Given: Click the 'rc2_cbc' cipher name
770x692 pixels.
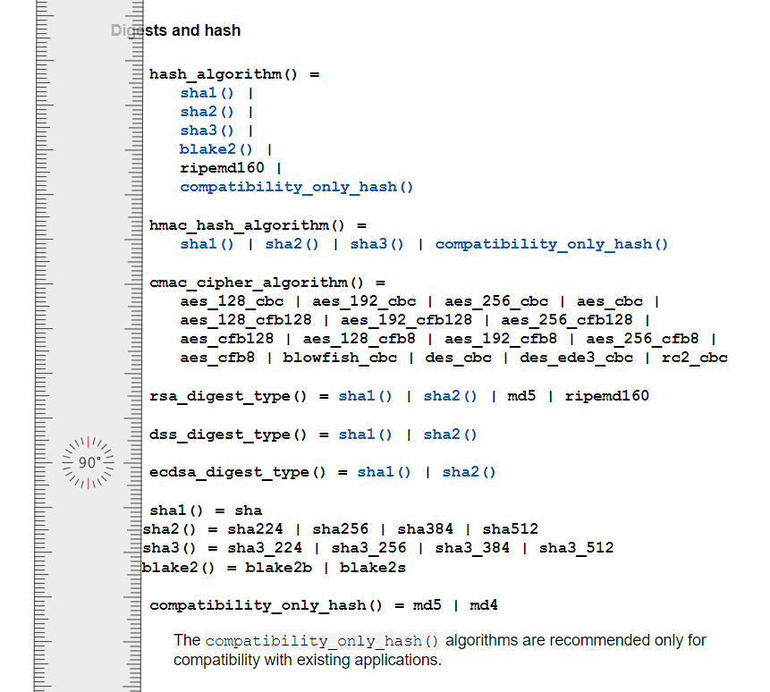Looking at the screenshot, I should coord(694,358).
